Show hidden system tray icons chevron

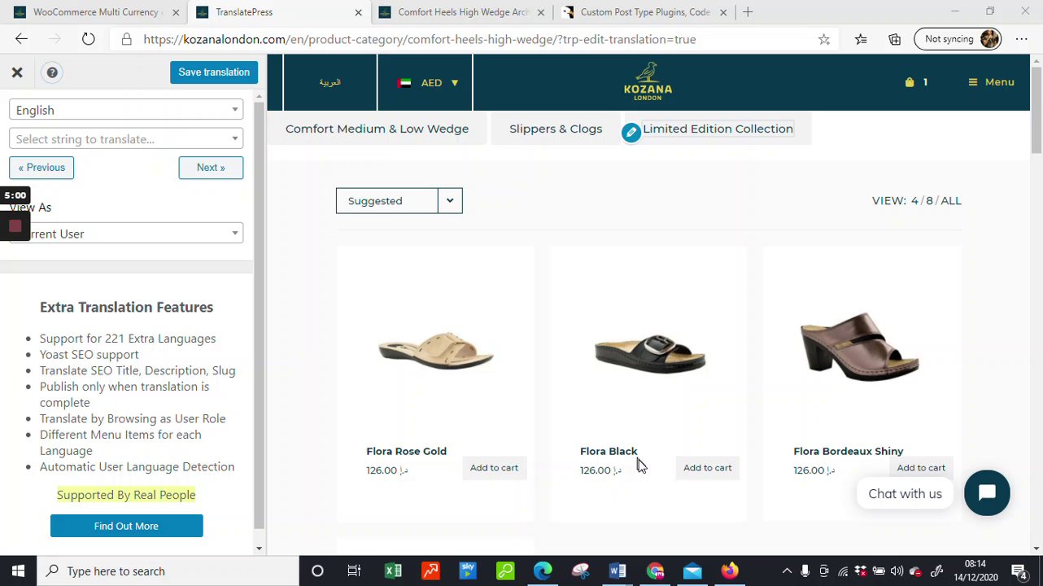[787, 571]
